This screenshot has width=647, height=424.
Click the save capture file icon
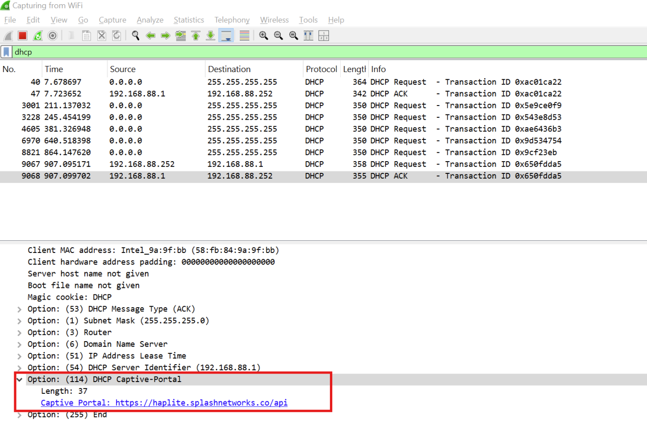coord(86,36)
